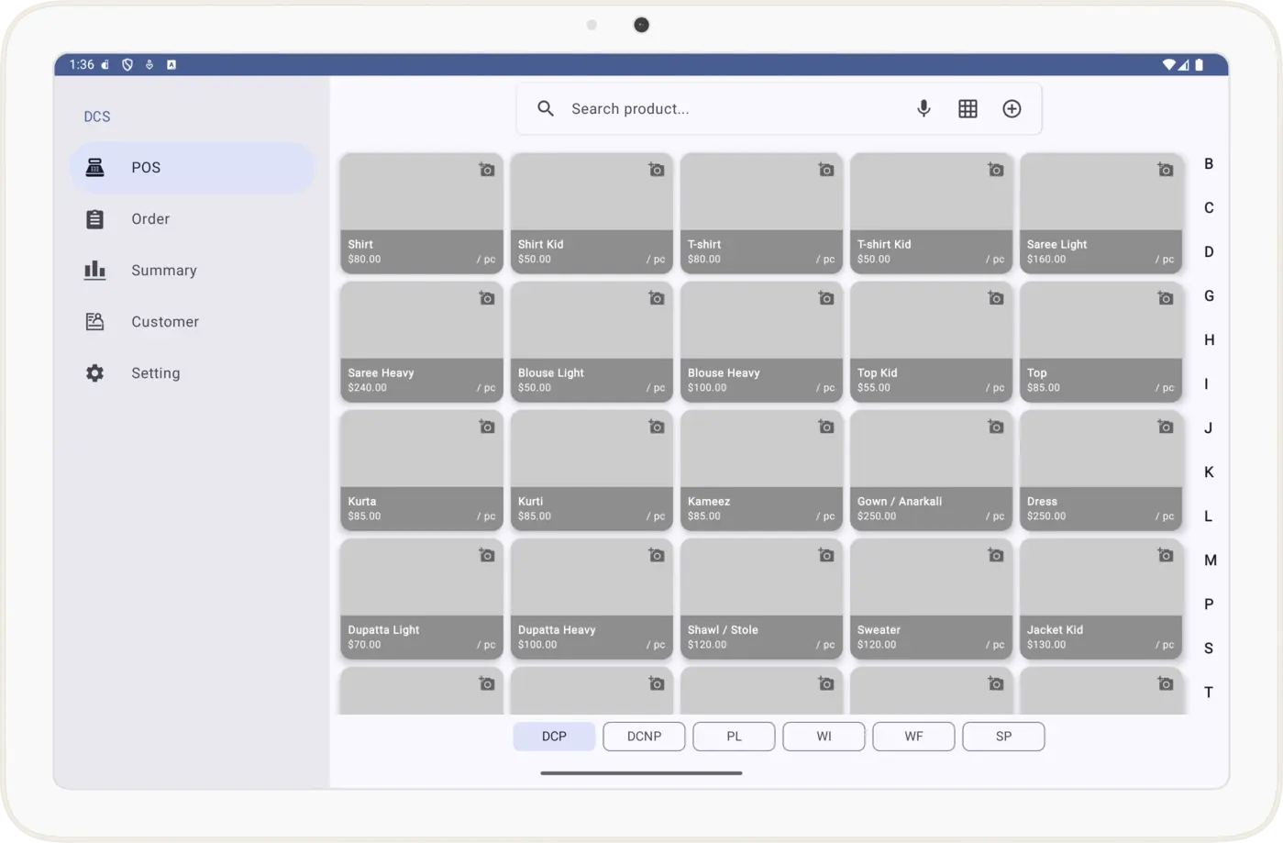The image size is (1283, 843).
Task: Click the search magnifier icon
Action: (546, 108)
